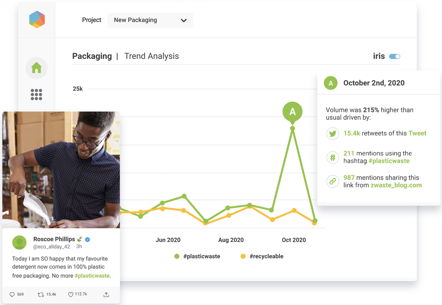The height and width of the screenshot is (305, 442).
Task: Click the chain link icon in popup
Action: [332, 181]
